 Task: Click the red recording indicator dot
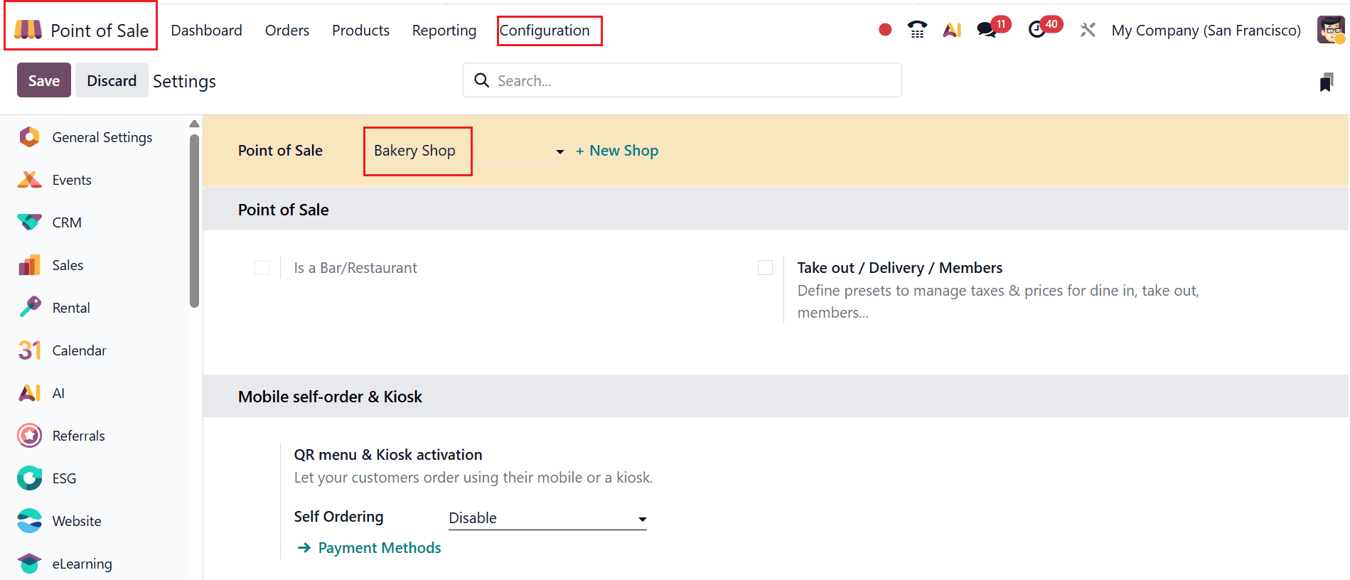click(x=885, y=30)
